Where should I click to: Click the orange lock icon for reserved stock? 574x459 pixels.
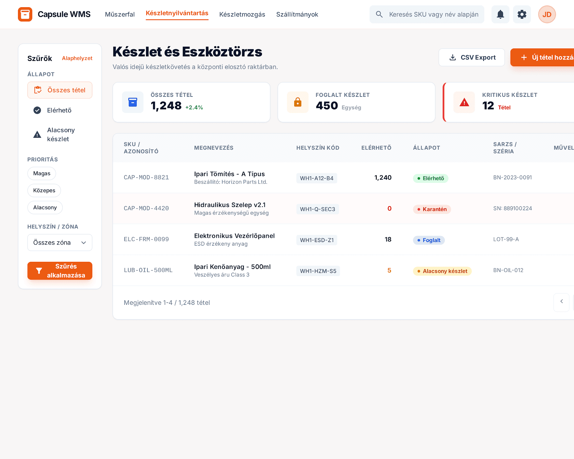tap(298, 102)
